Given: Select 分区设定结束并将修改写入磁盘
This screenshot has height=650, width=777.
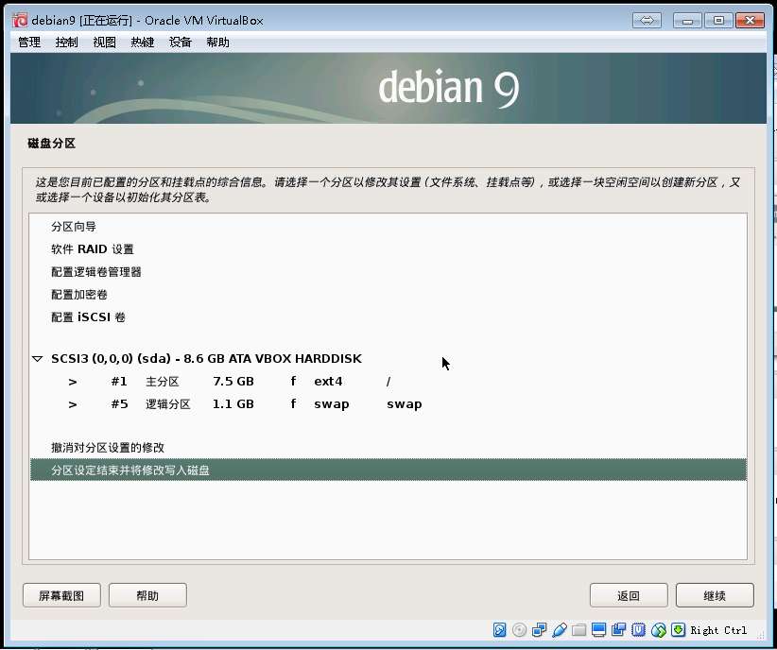Looking at the screenshot, I should [x=388, y=470].
